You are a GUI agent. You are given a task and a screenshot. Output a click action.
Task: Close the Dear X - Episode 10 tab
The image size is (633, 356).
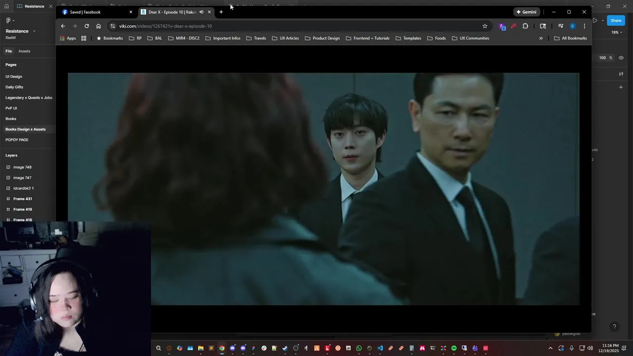coord(209,12)
